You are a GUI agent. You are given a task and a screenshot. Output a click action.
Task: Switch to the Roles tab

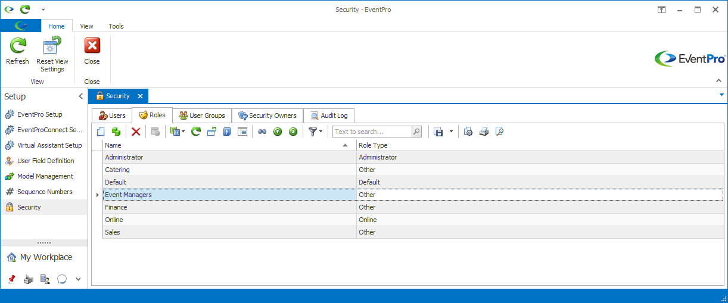point(152,115)
